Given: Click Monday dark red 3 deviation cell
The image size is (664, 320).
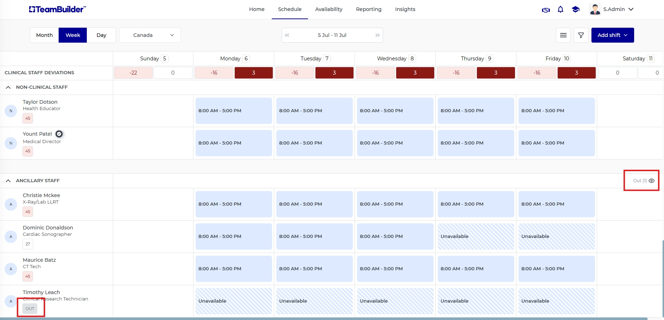Looking at the screenshot, I should coord(254,73).
